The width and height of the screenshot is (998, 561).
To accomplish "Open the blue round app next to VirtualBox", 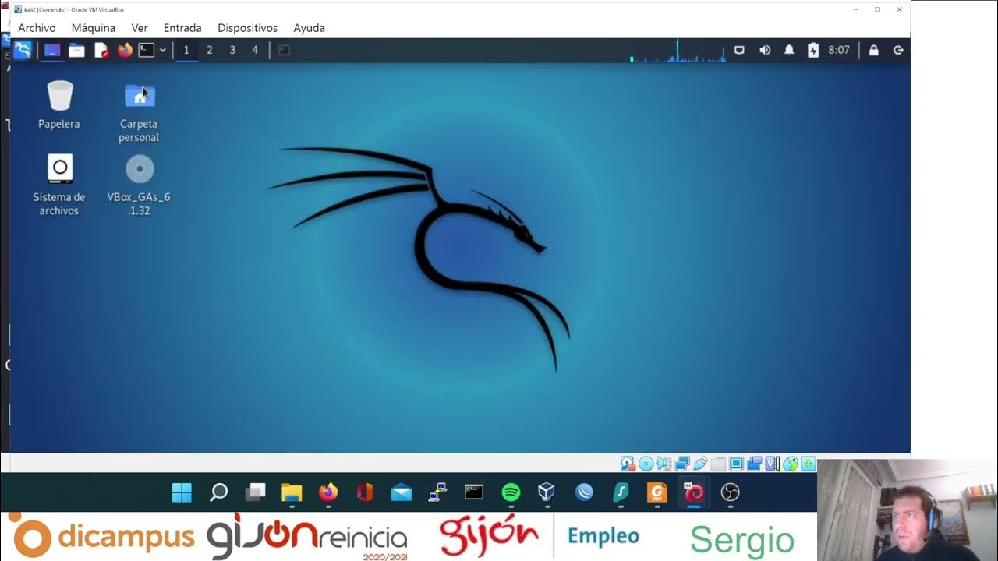I will (x=584, y=492).
